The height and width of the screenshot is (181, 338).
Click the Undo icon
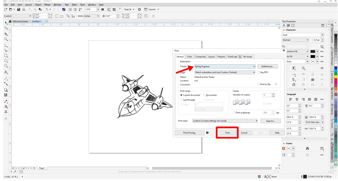coord(46,9)
